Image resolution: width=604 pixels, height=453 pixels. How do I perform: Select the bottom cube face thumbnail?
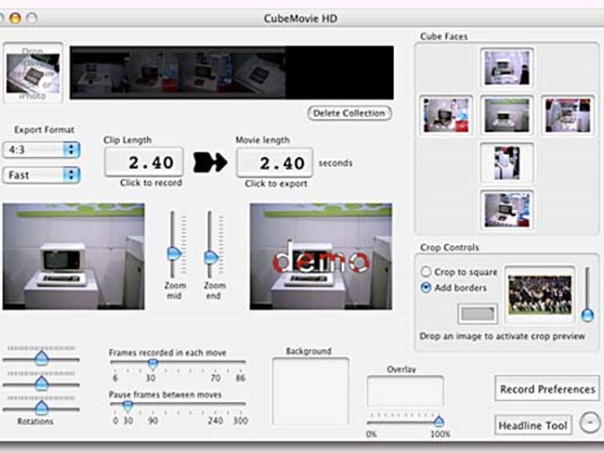tap(507, 210)
